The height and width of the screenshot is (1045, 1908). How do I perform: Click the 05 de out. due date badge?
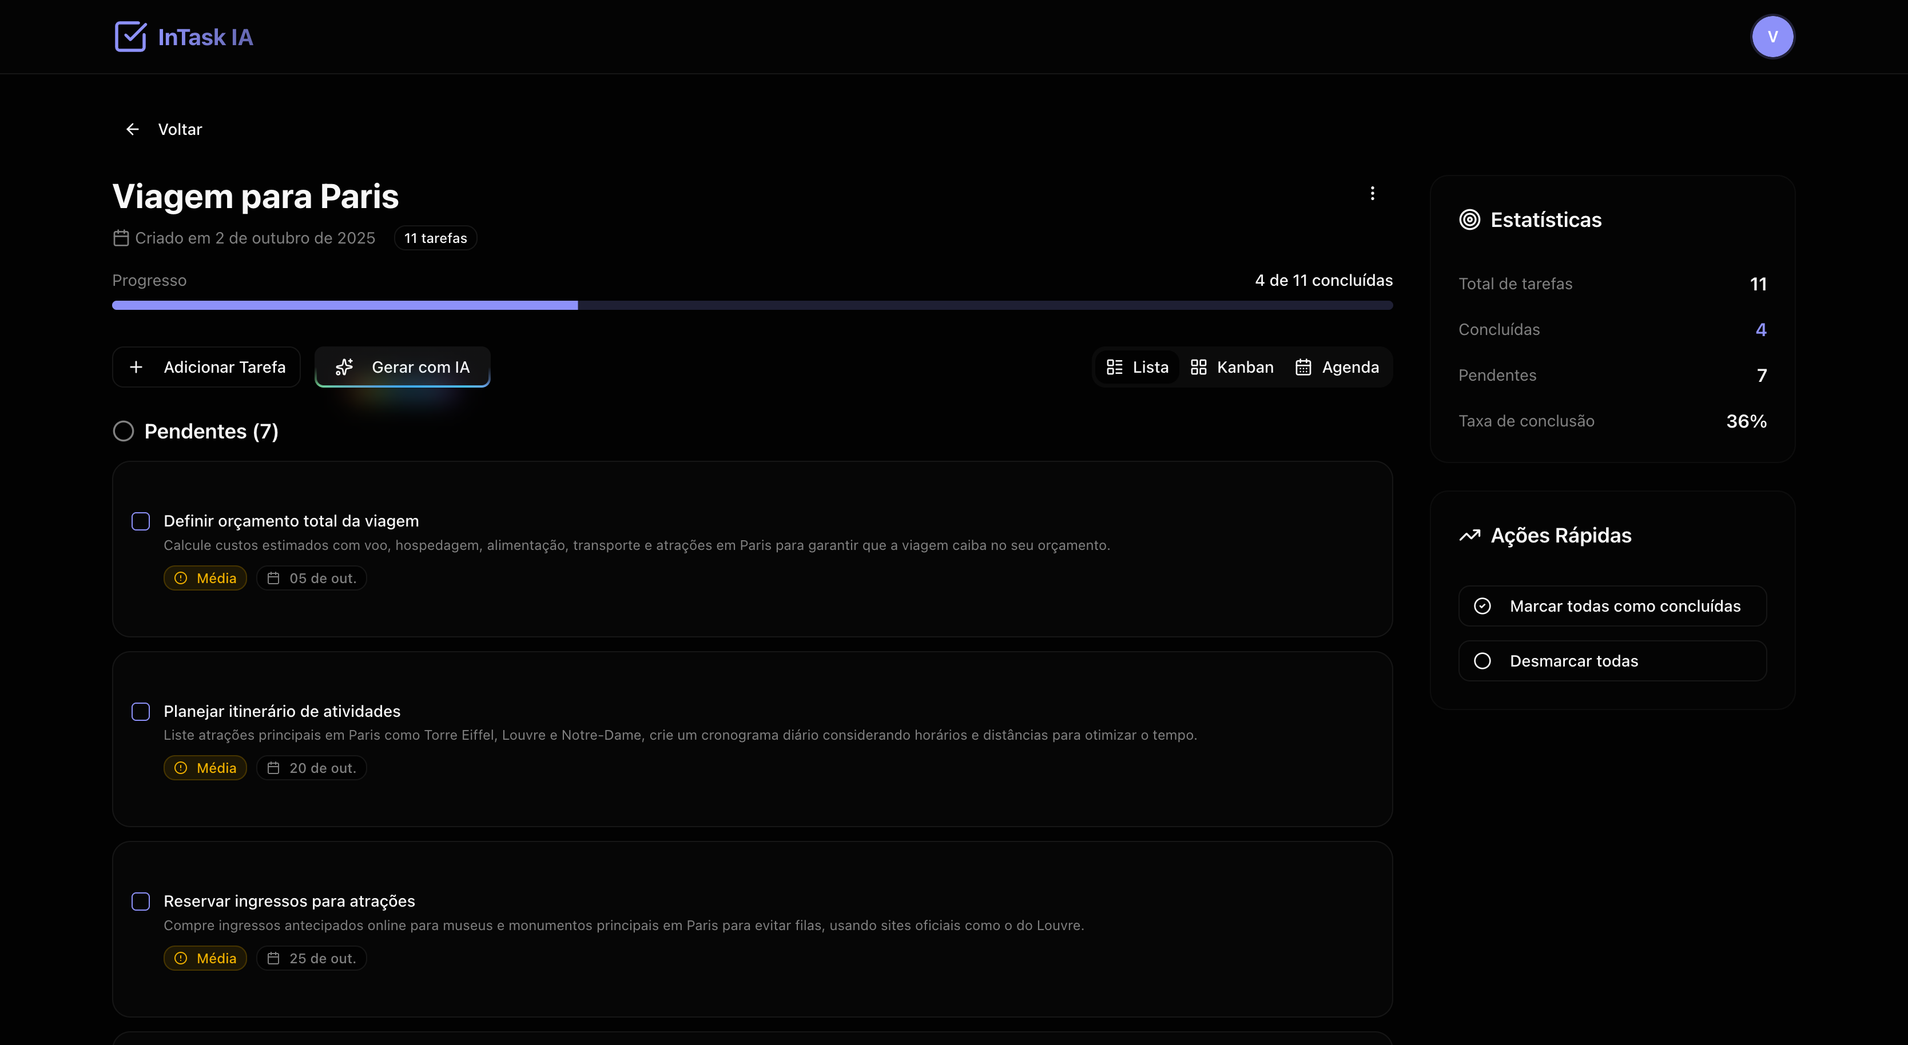(x=312, y=578)
